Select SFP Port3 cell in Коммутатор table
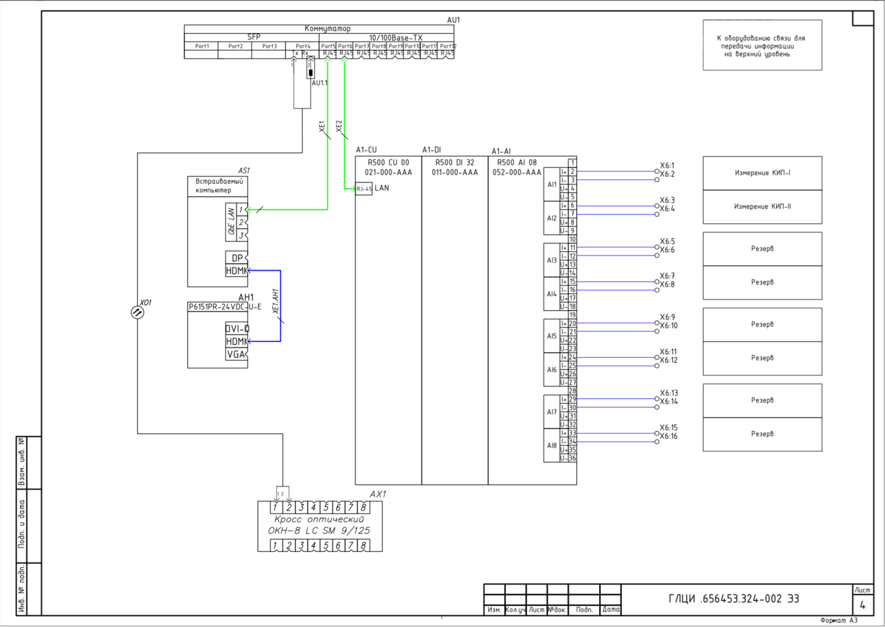Viewport: 885px width, 627px height. tap(269, 46)
